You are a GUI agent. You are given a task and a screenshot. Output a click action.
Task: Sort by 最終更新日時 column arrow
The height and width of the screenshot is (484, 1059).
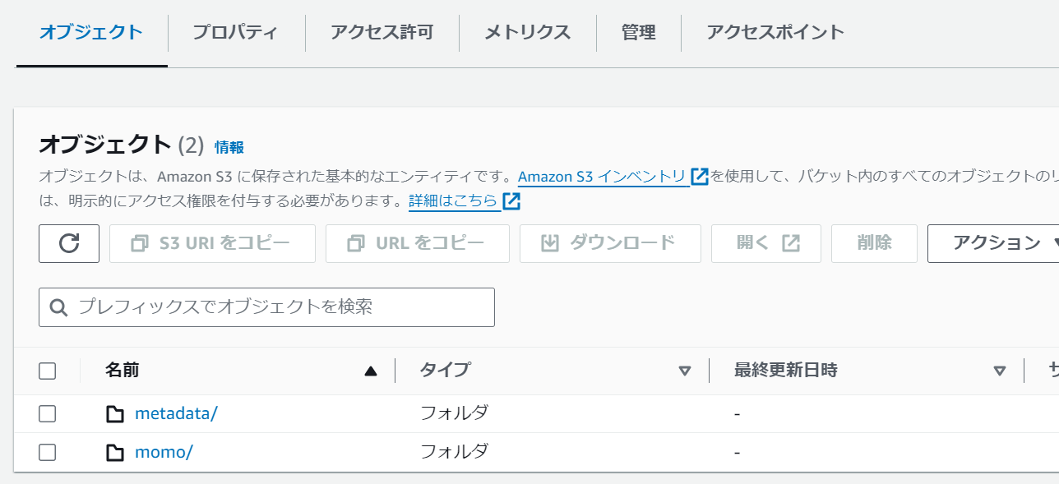(x=999, y=371)
